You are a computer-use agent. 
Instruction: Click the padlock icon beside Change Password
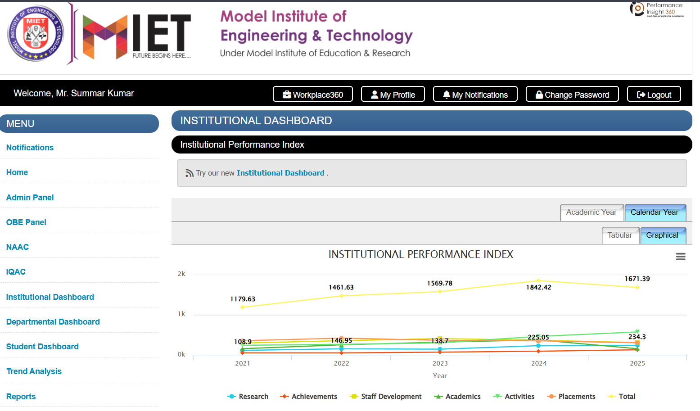coord(539,94)
